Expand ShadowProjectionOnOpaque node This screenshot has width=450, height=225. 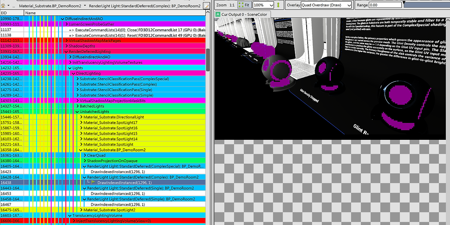click(85, 161)
